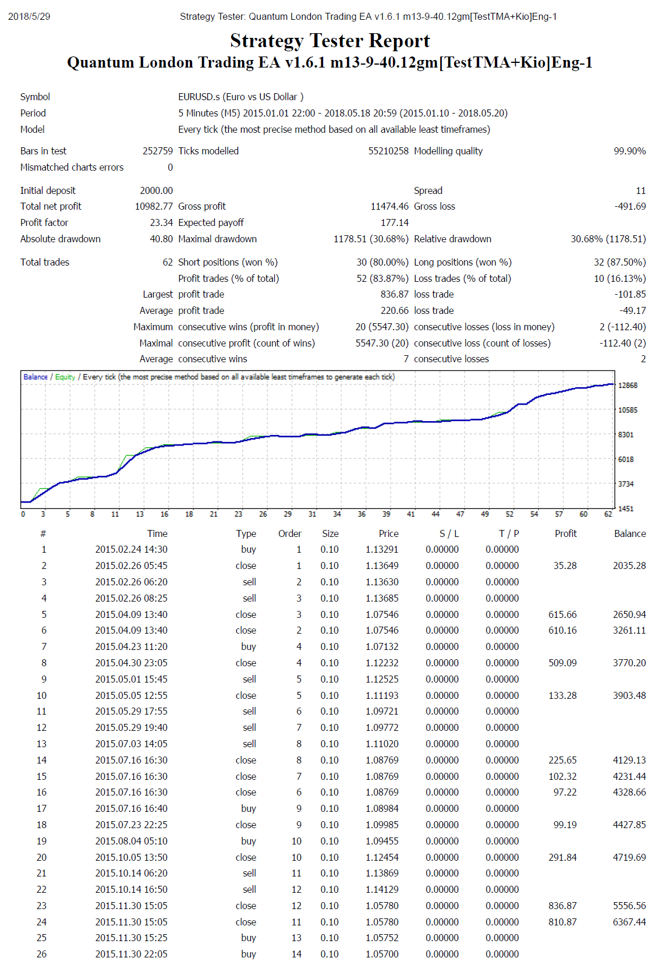Click balance 3903.48 in row 10
The image size is (659, 965).
(x=629, y=695)
